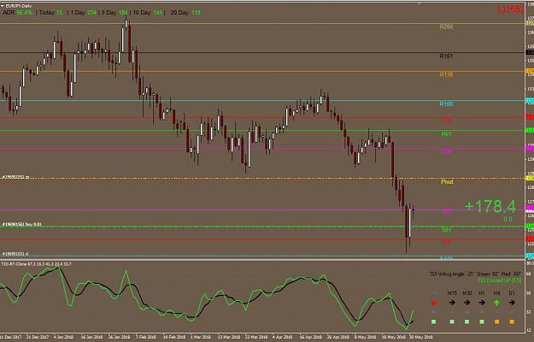
Task: Click the yellow Pivot level label
Action: [447, 181]
